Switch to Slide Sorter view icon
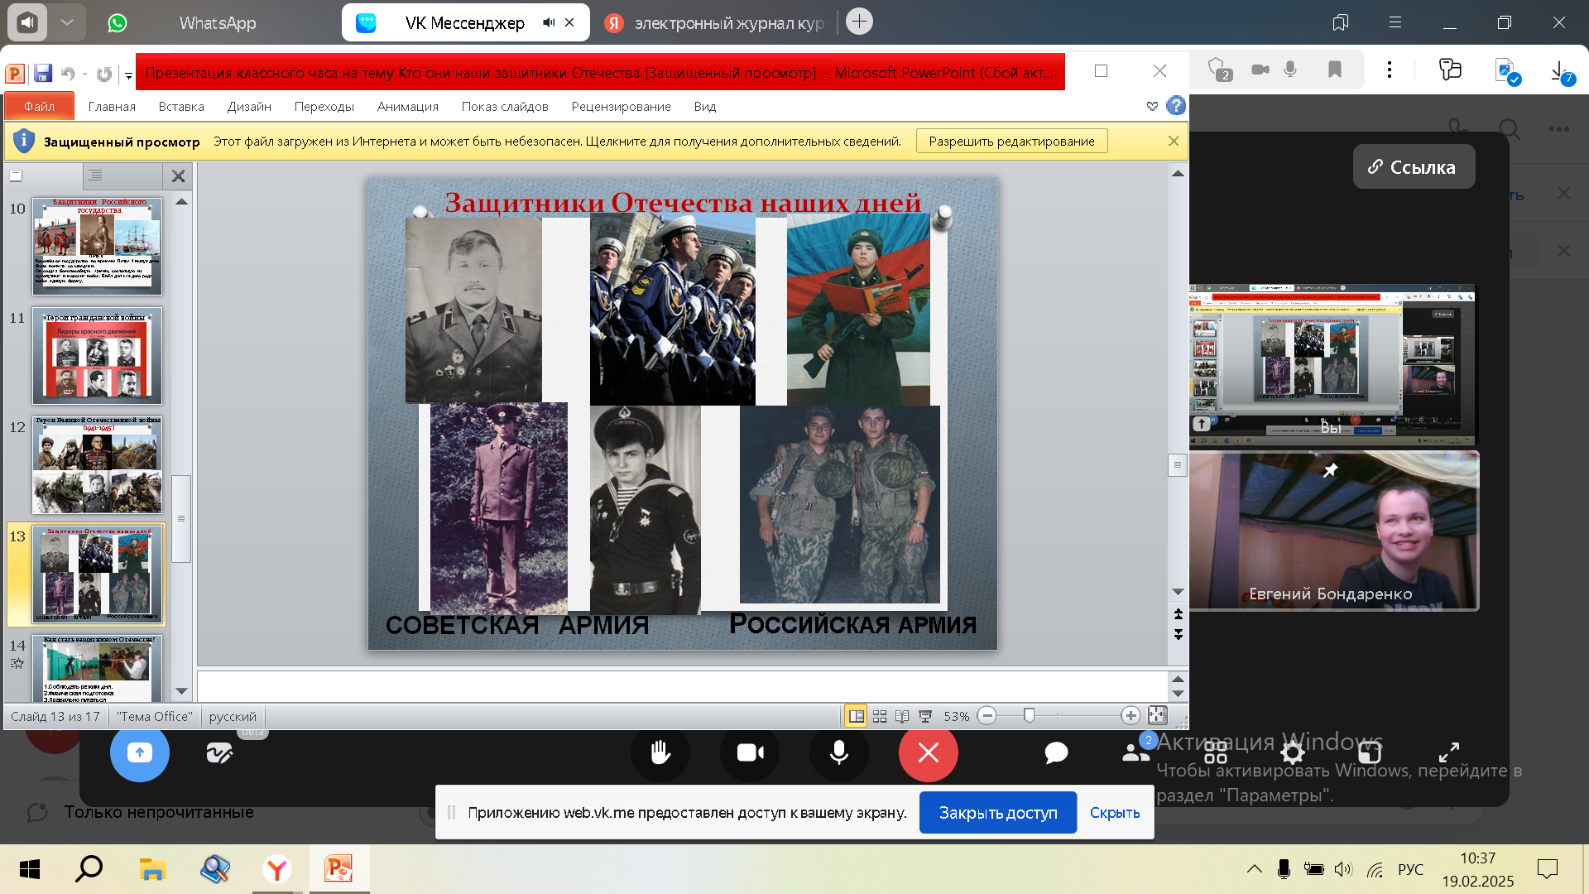The width and height of the screenshot is (1589, 894). click(x=880, y=716)
